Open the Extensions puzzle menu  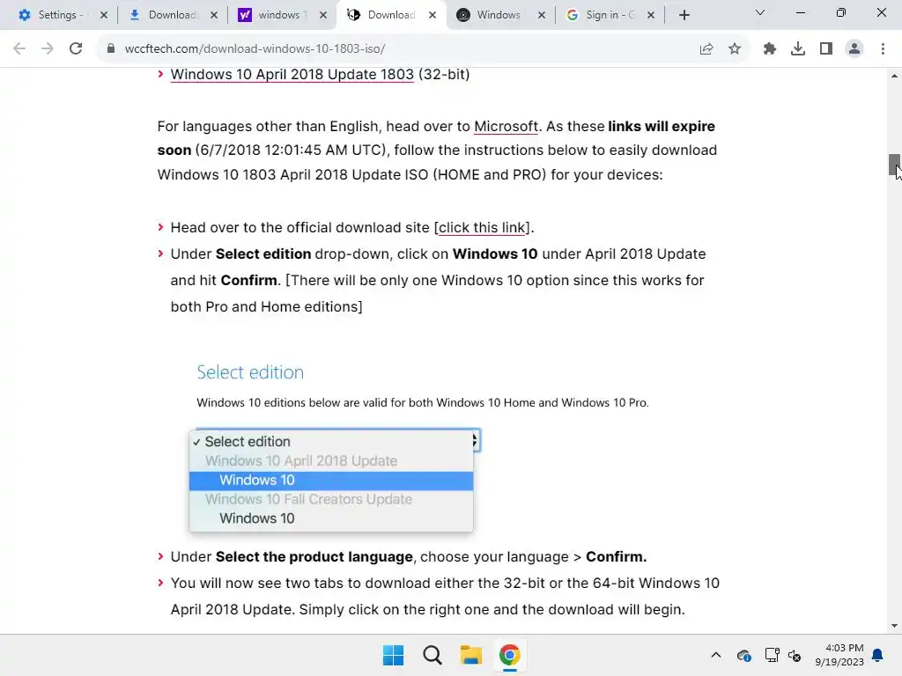(770, 49)
